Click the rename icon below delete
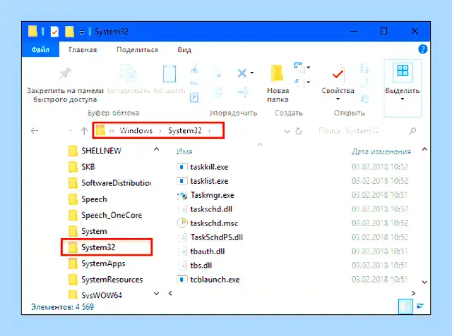 (243, 92)
